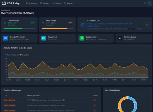Toggle the light/dark theme sun icon
Image resolution: width=153 pixels, height=112 pixels.
click(145, 3)
